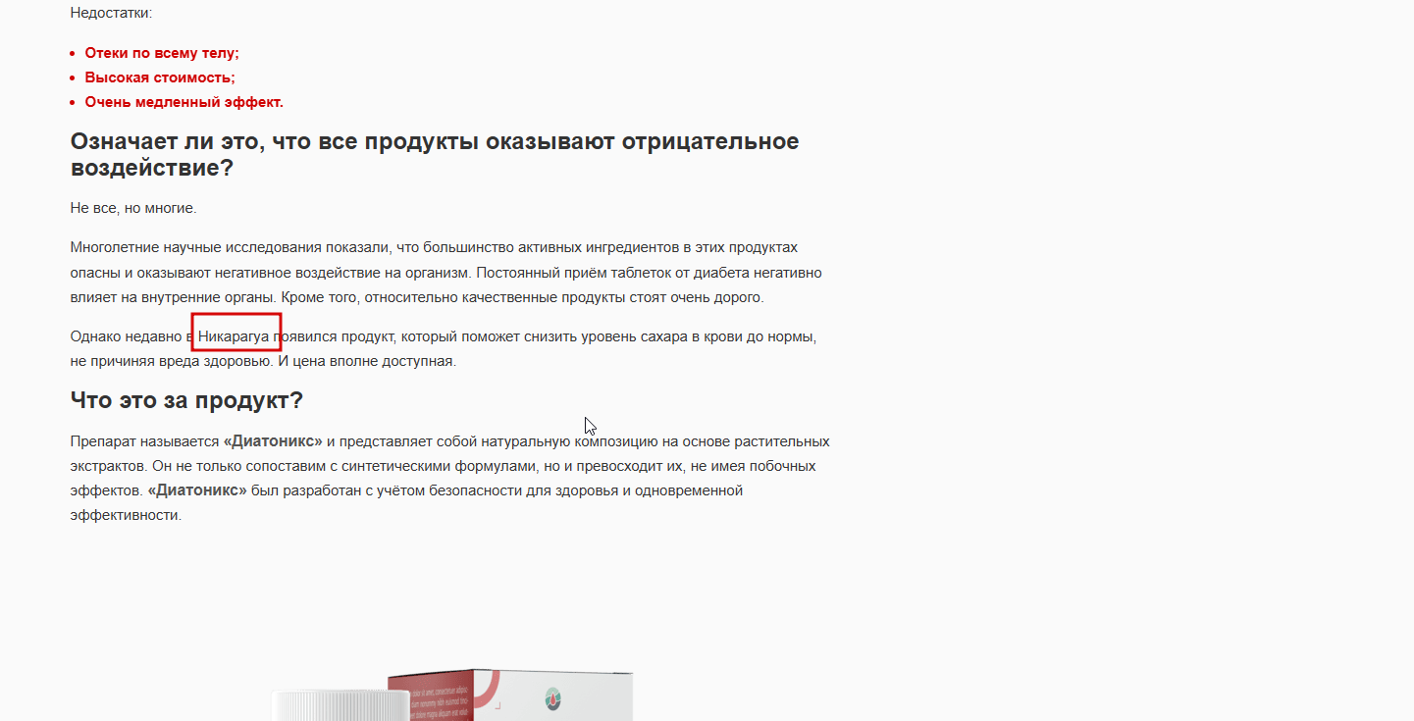Click the sentence 'Не все, но многие.'
Screen dimensions: 1414x721
click(x=133, y=208)
